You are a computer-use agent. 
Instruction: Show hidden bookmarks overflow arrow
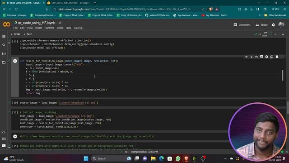[x=260, y=15]
